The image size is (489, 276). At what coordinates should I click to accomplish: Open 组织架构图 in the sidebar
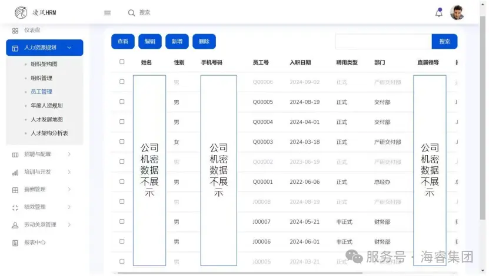44,64
